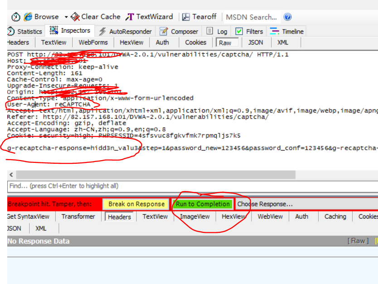
Task: Show the Timeline tab
Action: coord(286,31)
